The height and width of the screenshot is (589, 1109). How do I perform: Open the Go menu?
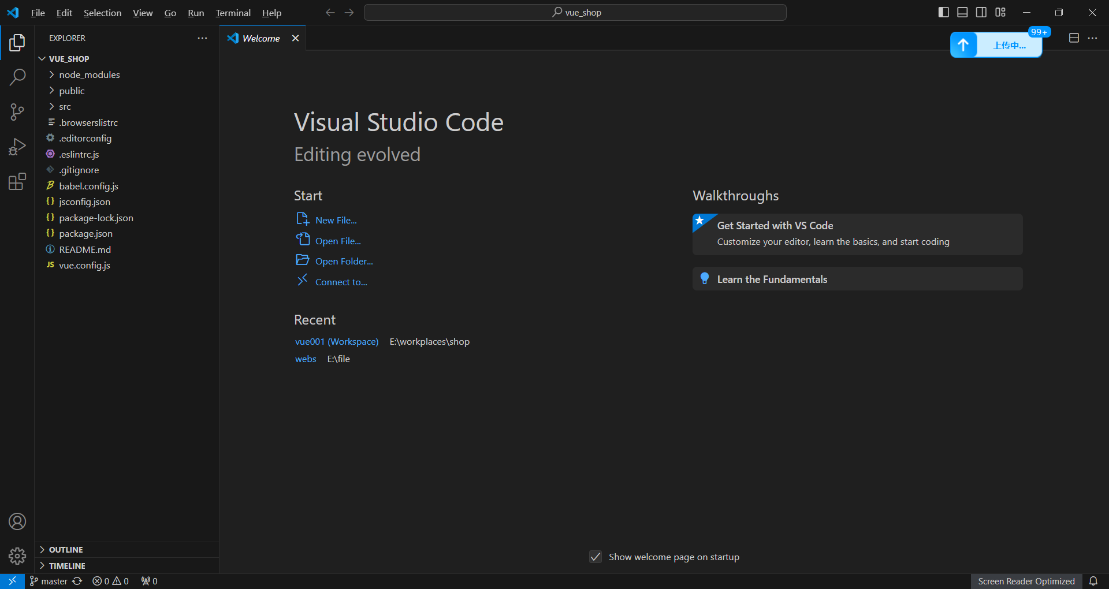[x=170, y=13]
